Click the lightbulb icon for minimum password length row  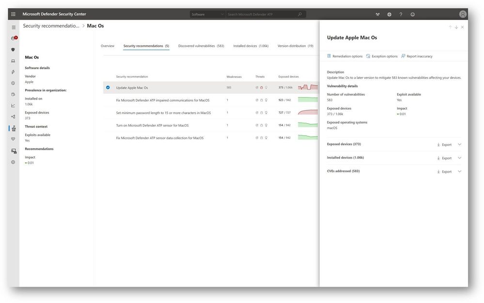[x=266, y=113]
